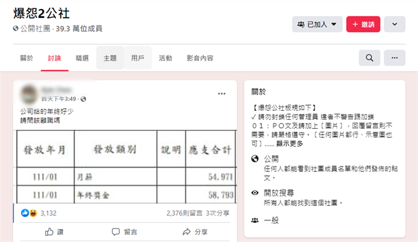
Task: Open the 已加入 joined dropdown
Action: pyautogui.click(x=317, y=24)
